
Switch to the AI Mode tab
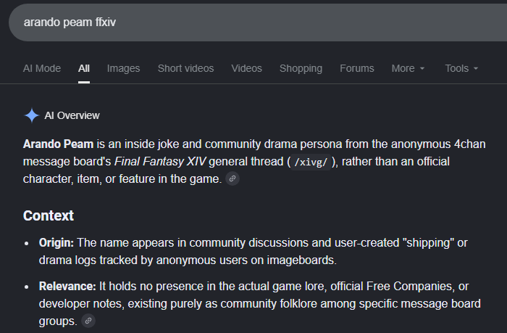coord(42,68)
